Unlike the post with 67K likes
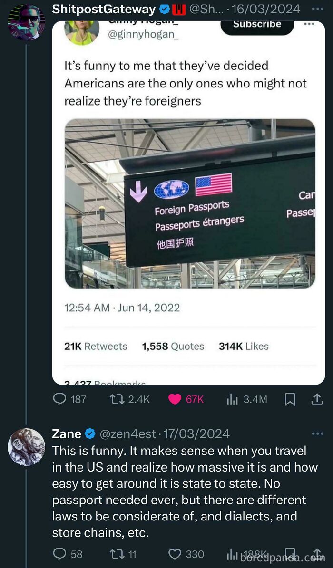 point(176,399)
